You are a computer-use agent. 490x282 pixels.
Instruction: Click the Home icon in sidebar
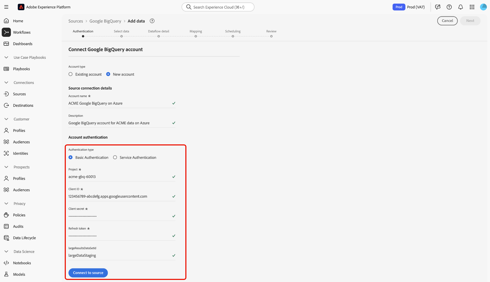pyautogui.click(x=6, y=21)
